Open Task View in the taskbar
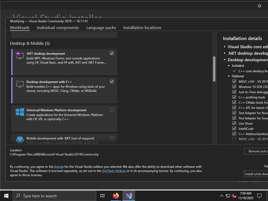This screenshot has height=201, width=268. 102,196
